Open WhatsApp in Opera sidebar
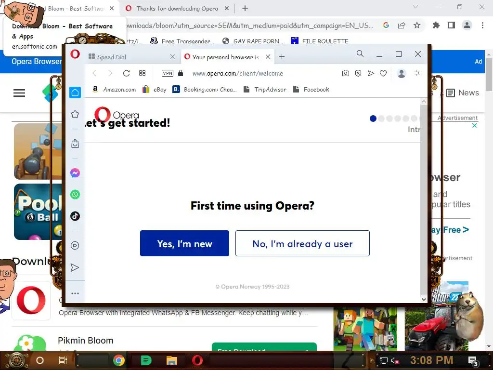 (x=75, y=195)
